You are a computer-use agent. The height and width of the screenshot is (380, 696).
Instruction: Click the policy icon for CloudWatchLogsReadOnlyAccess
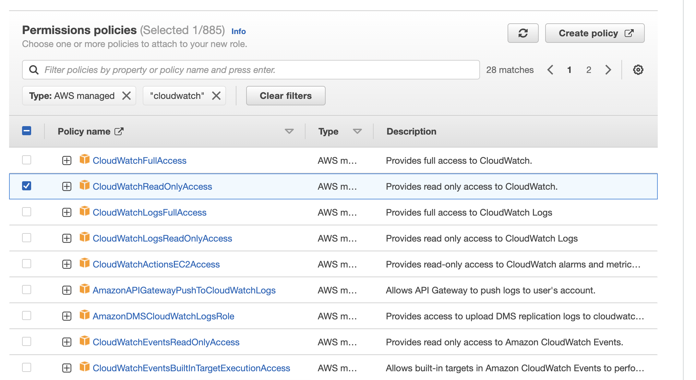[85, 237]
